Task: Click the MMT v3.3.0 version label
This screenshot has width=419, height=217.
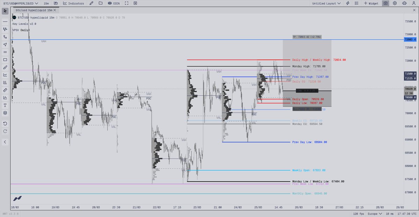Action: click(x=10, y=214)
